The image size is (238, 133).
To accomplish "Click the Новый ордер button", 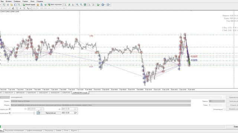I will [x=29, y=5].
